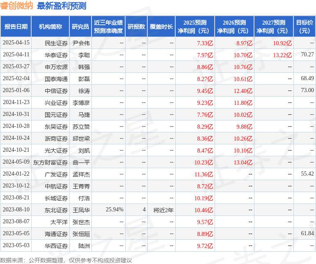Click 10.19亿 forecast value
The height and width of the screenshot is (264, 316).
coord(204,198)
